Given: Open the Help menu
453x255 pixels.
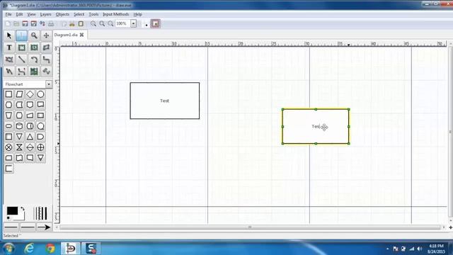Looking at the screenshot, I should click(x=137, y=14).
